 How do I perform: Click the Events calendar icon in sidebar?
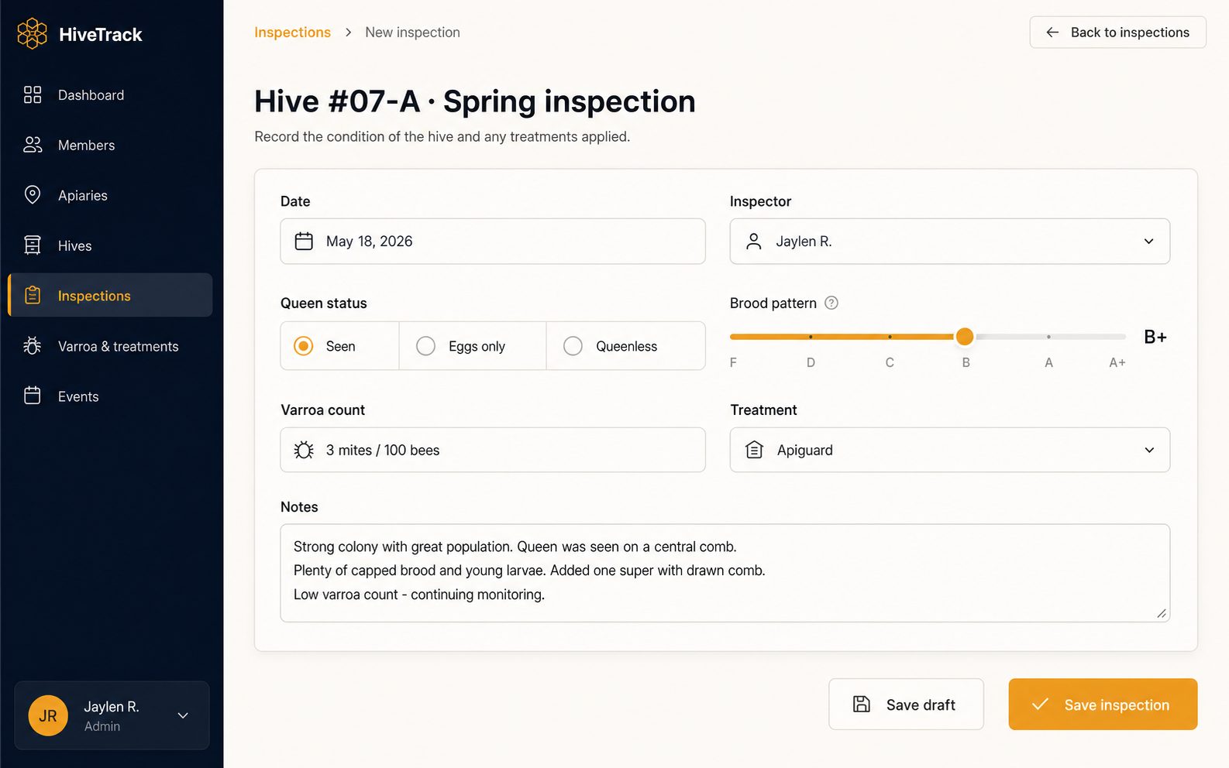[33, 396]
